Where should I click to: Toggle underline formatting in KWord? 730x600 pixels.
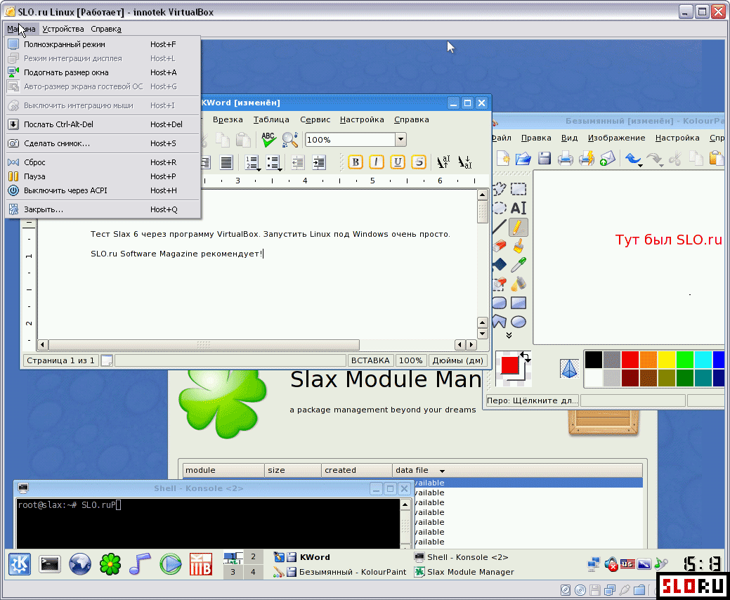coord(398,162)
